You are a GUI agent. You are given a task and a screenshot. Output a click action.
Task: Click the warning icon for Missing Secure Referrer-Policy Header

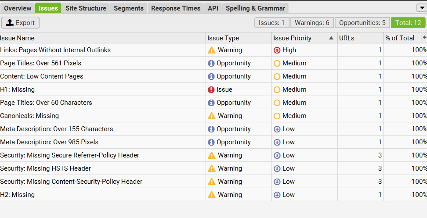click(x=212, y=155)
